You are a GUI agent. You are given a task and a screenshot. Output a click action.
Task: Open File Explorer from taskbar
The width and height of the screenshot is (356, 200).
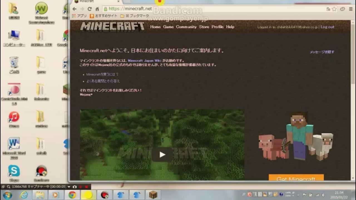tap(40, 195)
